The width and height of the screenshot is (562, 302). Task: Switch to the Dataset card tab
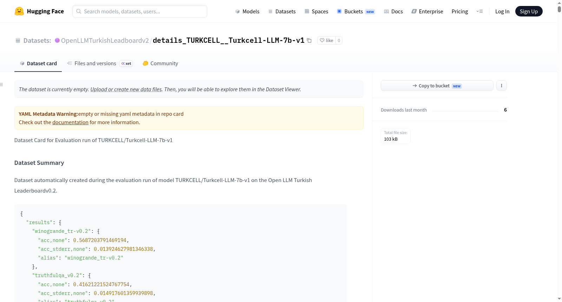pos(38,63)
